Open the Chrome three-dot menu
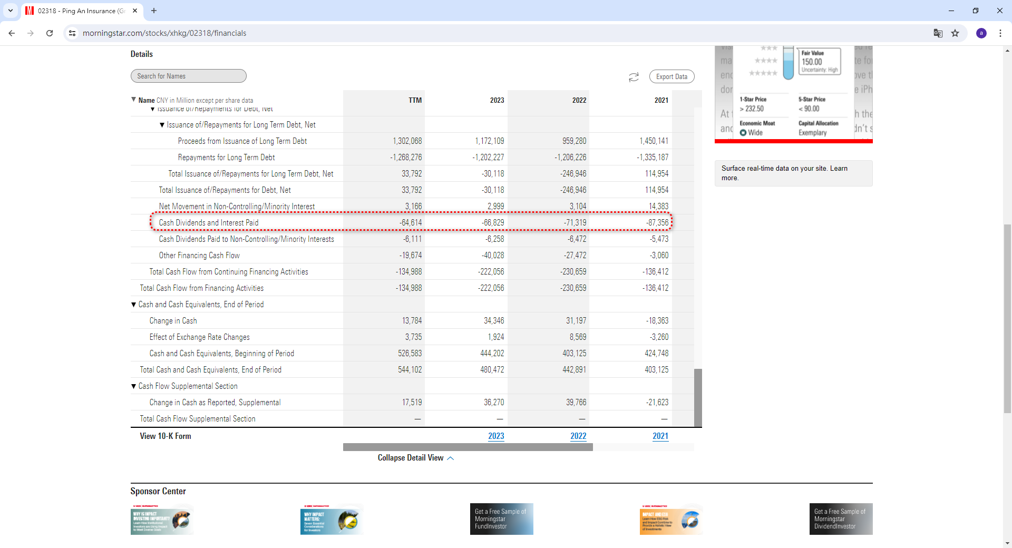1012x548 pixels. (x=1000, y=33)
